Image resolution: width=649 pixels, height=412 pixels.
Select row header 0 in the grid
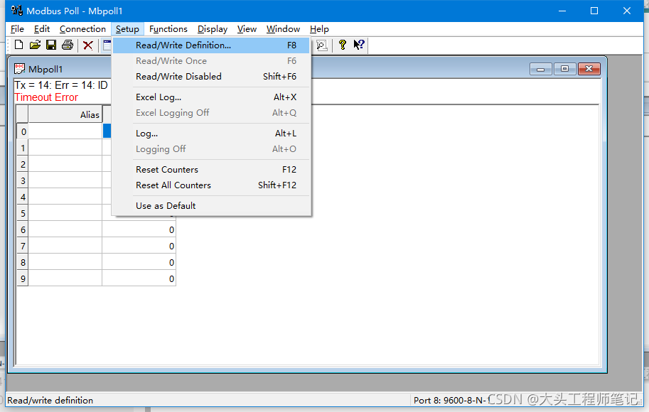tap(23, 131)
